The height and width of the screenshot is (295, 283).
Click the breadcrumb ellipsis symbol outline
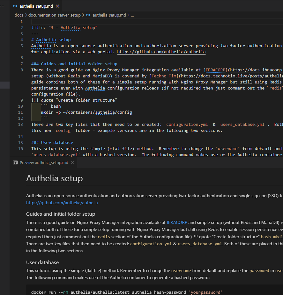click(x=133, y=15)
